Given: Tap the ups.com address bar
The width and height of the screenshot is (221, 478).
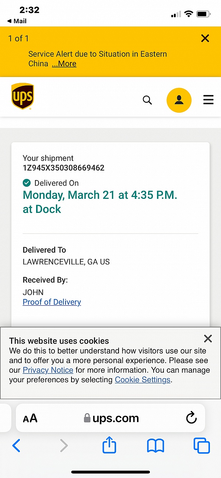Looking at the screenshot, I should 111,418.
